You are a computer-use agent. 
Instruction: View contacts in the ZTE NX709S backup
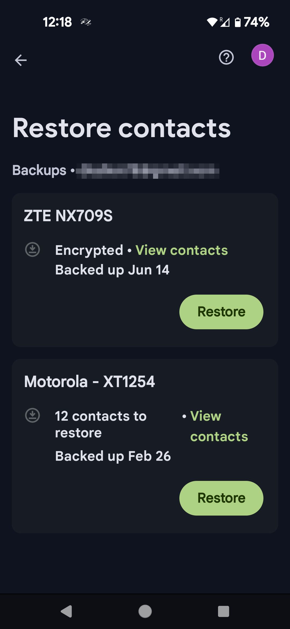(x=182, y=250)
